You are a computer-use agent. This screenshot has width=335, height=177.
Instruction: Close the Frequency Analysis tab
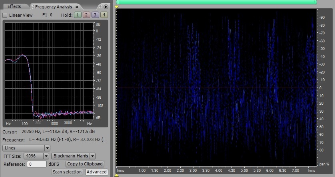tap(77, 7)
